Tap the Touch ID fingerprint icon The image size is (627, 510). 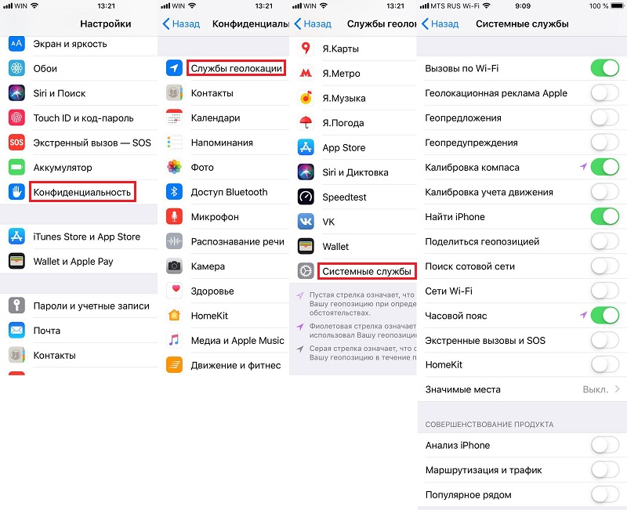pos(16,118)
